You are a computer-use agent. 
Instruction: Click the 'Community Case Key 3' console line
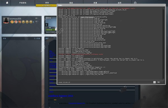click(75, 70)
